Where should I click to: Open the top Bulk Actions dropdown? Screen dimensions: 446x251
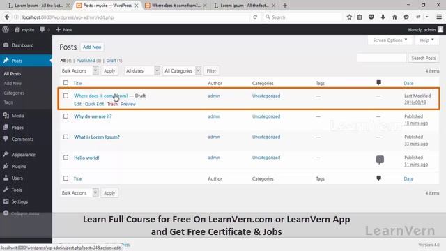pos(79,70)
